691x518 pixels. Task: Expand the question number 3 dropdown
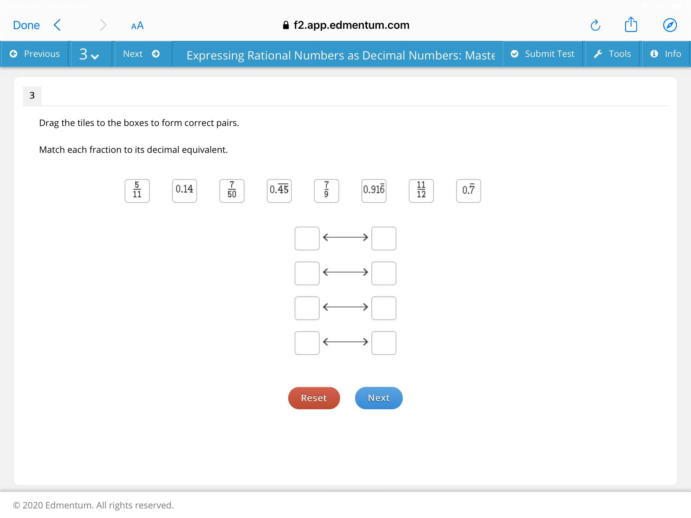pyautogui.click(x=89, y=54)
